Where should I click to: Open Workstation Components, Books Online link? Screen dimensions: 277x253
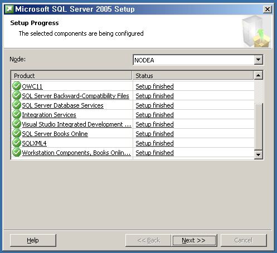coord(76,153)
